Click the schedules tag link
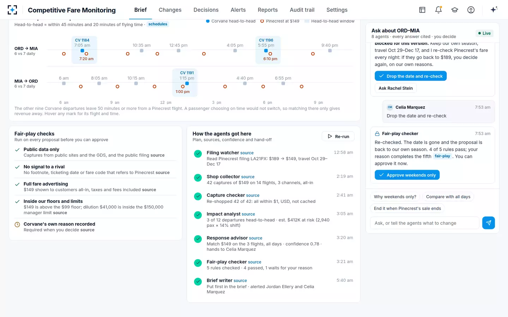This screenshot has height=317, width=508. pyautogui.click(x=158, y=24)
